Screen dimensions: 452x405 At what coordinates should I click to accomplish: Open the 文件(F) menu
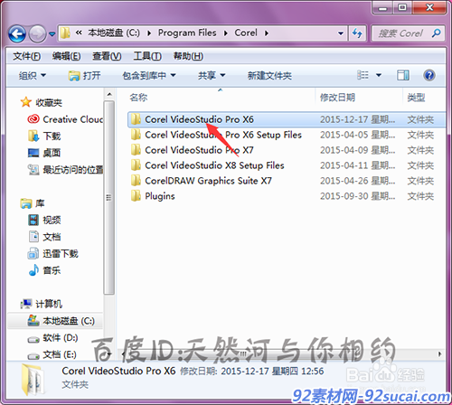(26, 56)
